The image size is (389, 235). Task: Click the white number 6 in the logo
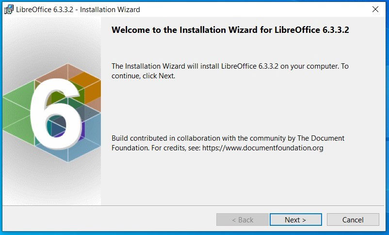(55, 114)
